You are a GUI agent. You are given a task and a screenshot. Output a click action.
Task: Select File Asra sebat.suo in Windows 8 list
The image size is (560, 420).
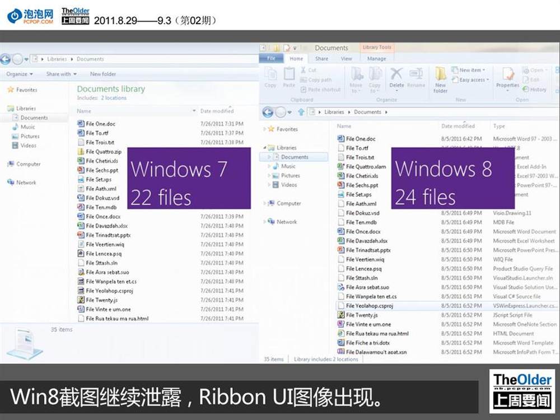[363, 287]
